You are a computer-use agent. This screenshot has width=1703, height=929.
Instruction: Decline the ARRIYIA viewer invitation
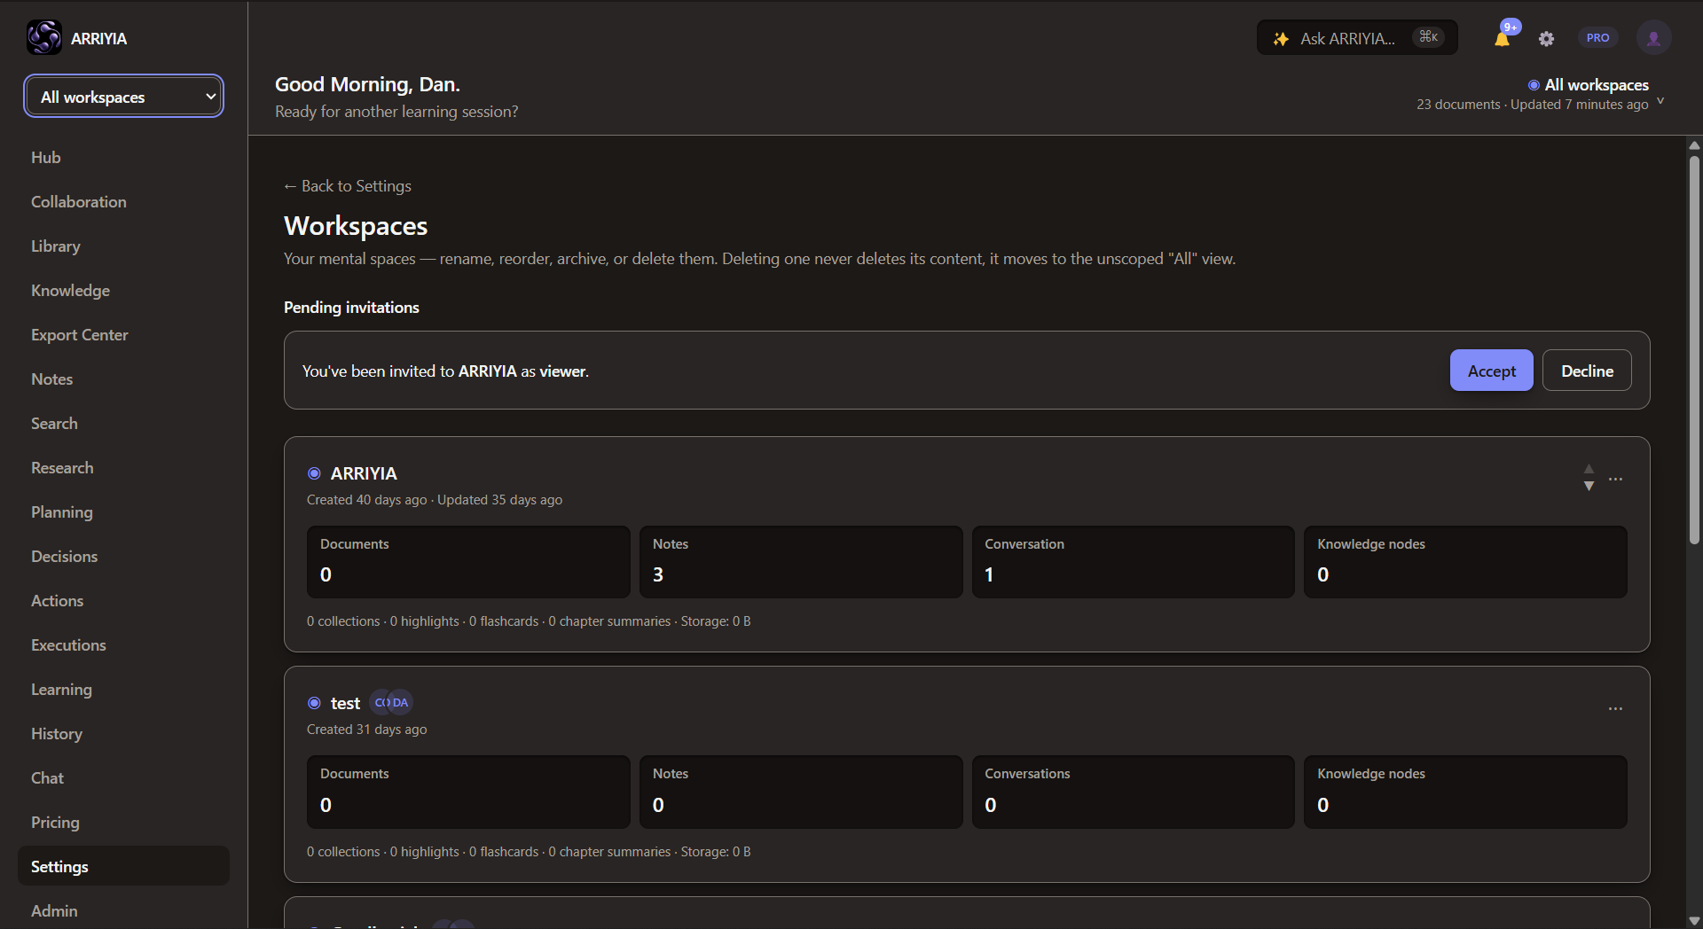[1587, 371]
